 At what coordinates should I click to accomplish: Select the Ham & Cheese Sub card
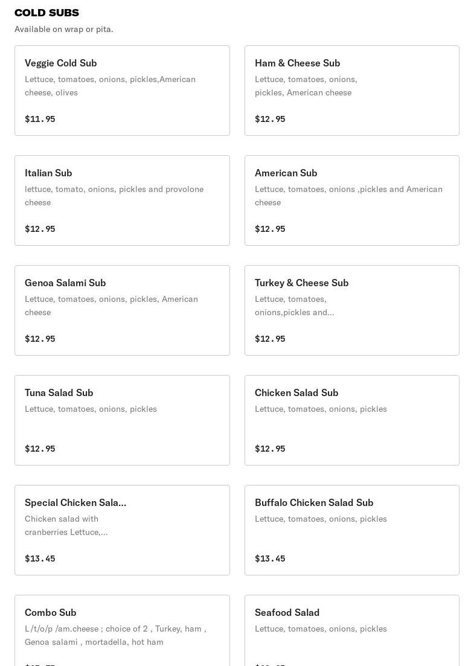351,91
